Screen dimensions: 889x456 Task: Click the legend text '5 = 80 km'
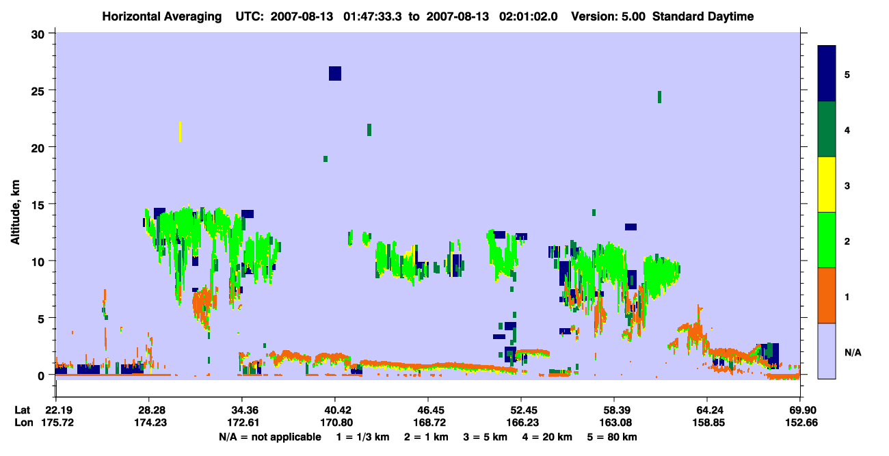tap(613, 437)
